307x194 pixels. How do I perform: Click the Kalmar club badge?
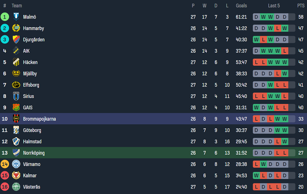pyautogui.click(x=16, y=176)
